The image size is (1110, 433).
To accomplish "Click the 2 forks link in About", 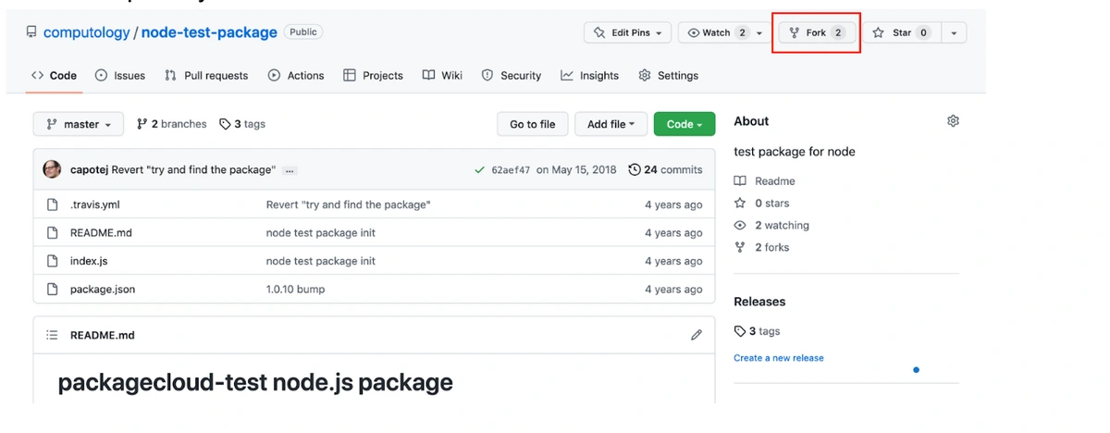I will click(762, 248).
